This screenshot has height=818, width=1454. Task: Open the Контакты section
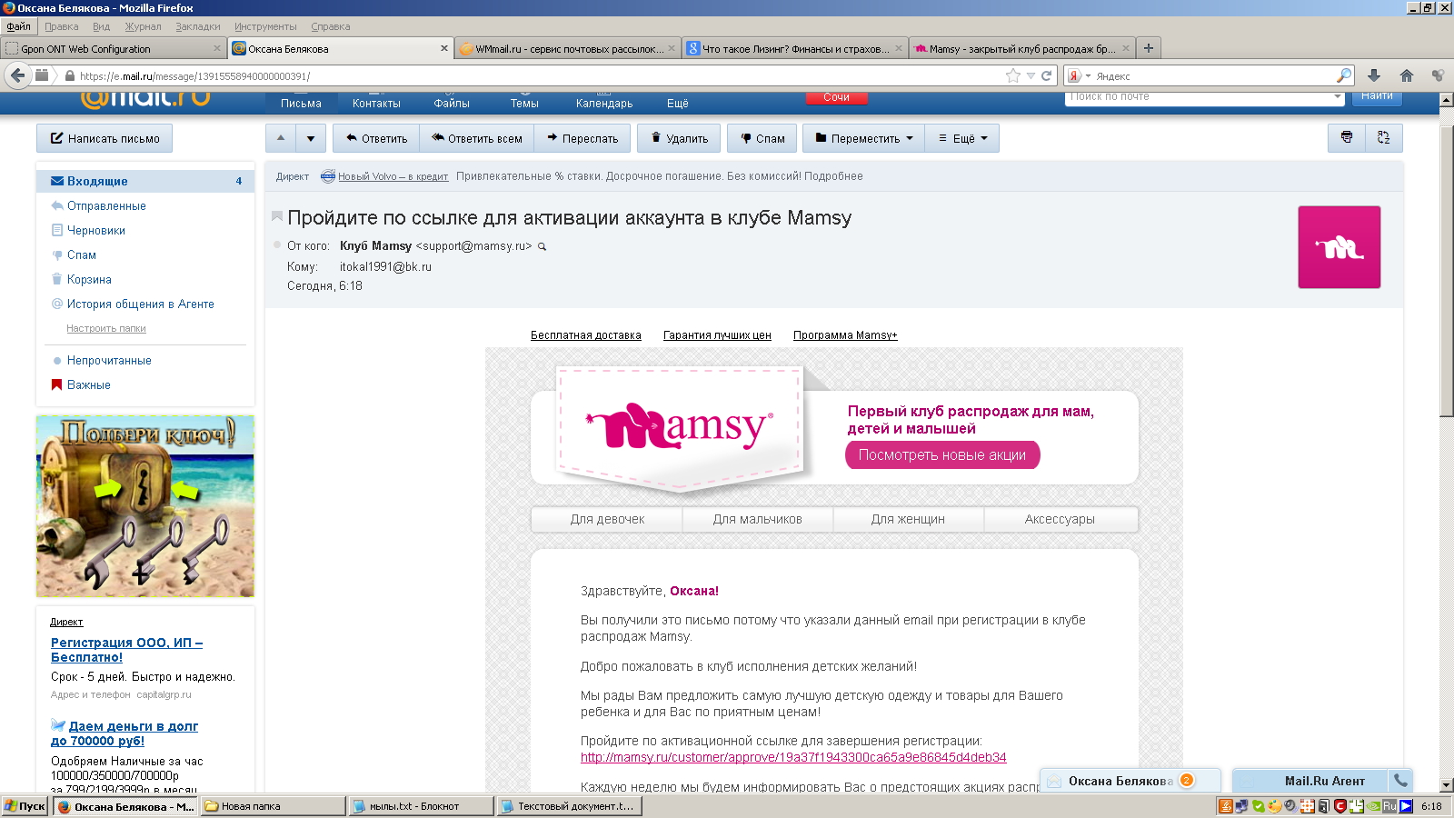coord(376,104)
